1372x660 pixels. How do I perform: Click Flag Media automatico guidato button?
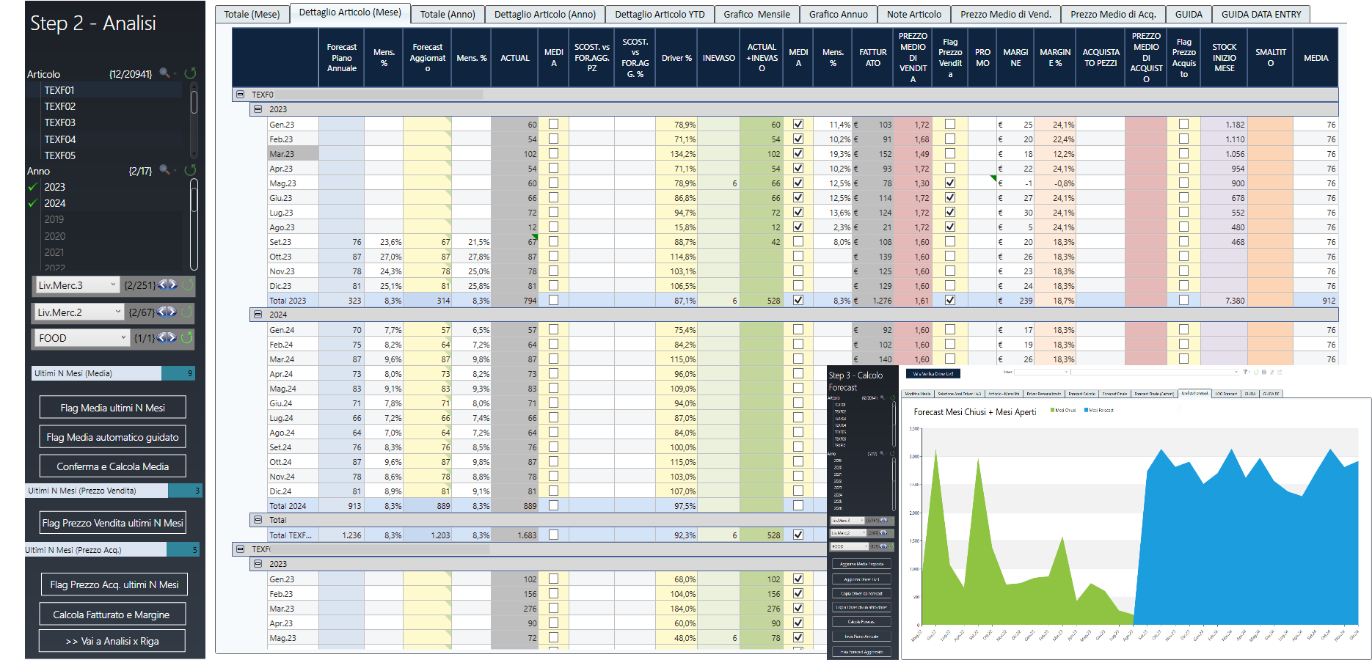[x=112, y=437]
